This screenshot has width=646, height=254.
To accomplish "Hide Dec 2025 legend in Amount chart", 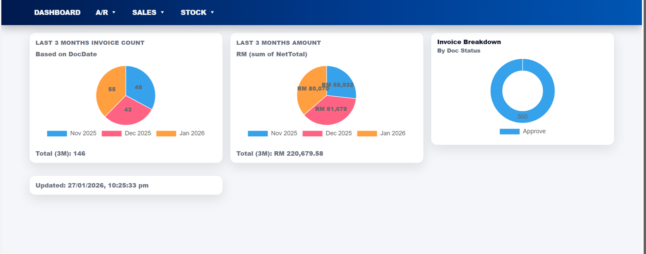I will 327,133.
